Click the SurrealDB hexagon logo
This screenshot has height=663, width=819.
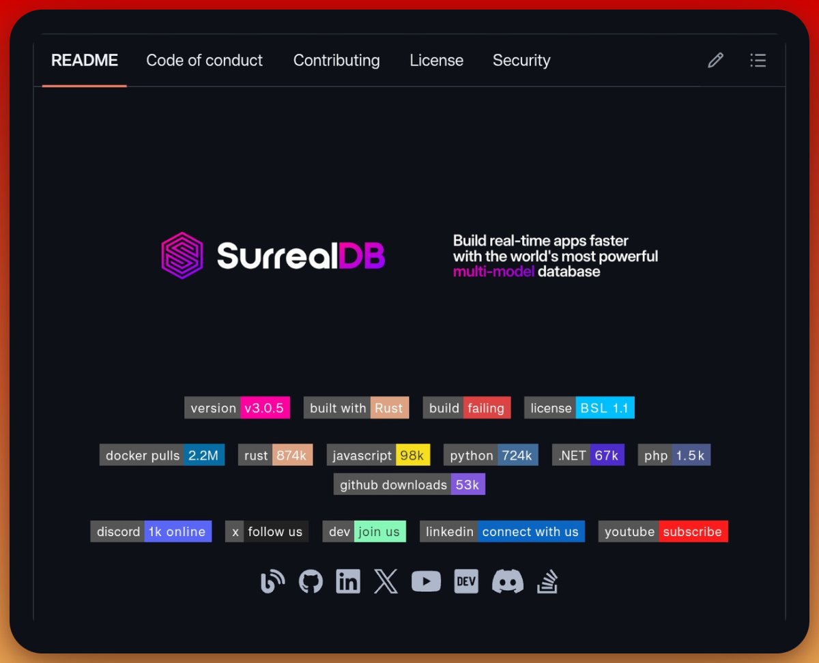pyautogui.click(x=182, y=256)
